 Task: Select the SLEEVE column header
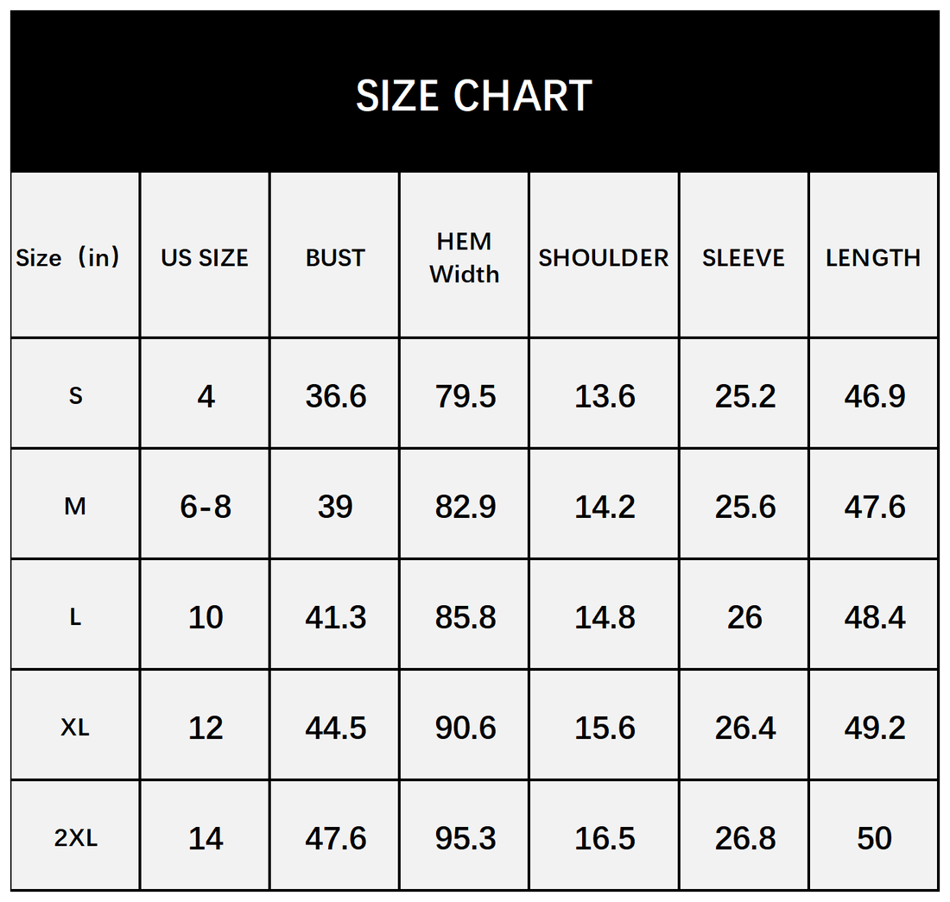coord(744,258)
